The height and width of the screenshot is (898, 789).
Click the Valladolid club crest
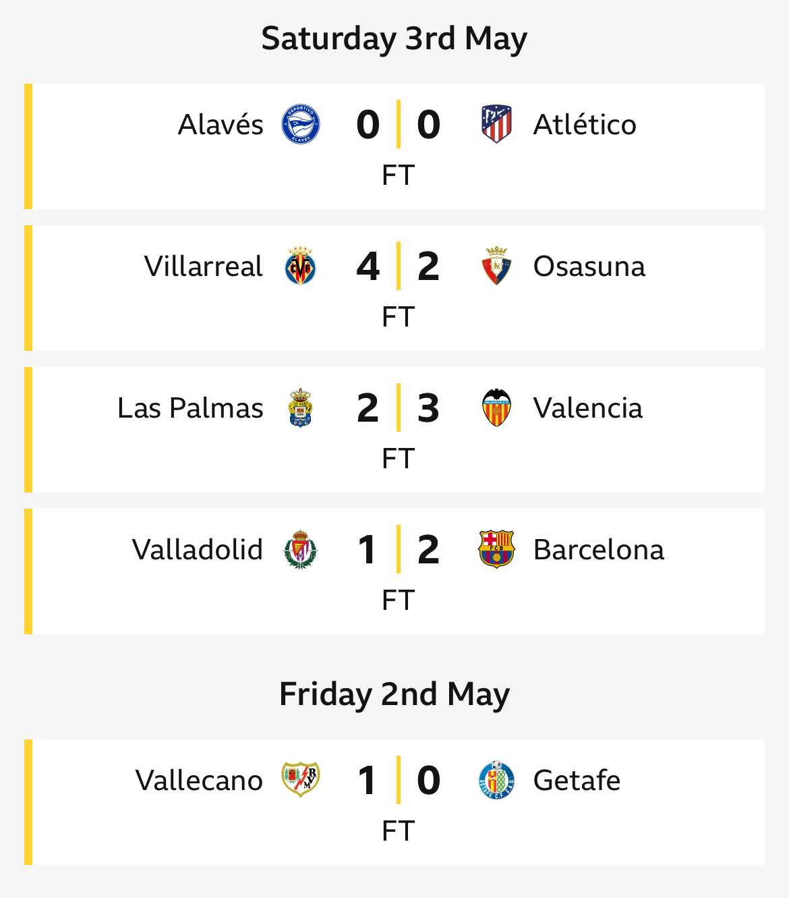301,549
